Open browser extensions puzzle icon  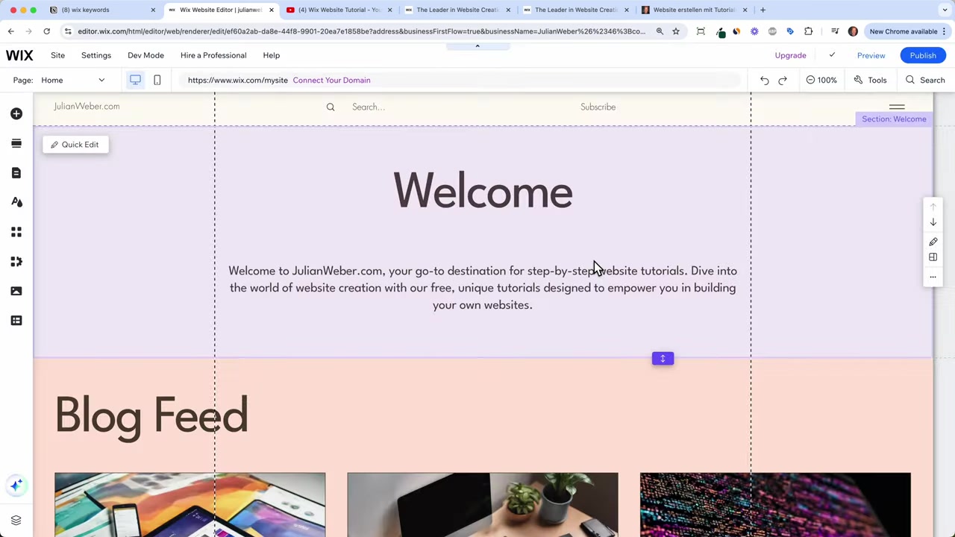pyautogui.click(x=808, y=31)
